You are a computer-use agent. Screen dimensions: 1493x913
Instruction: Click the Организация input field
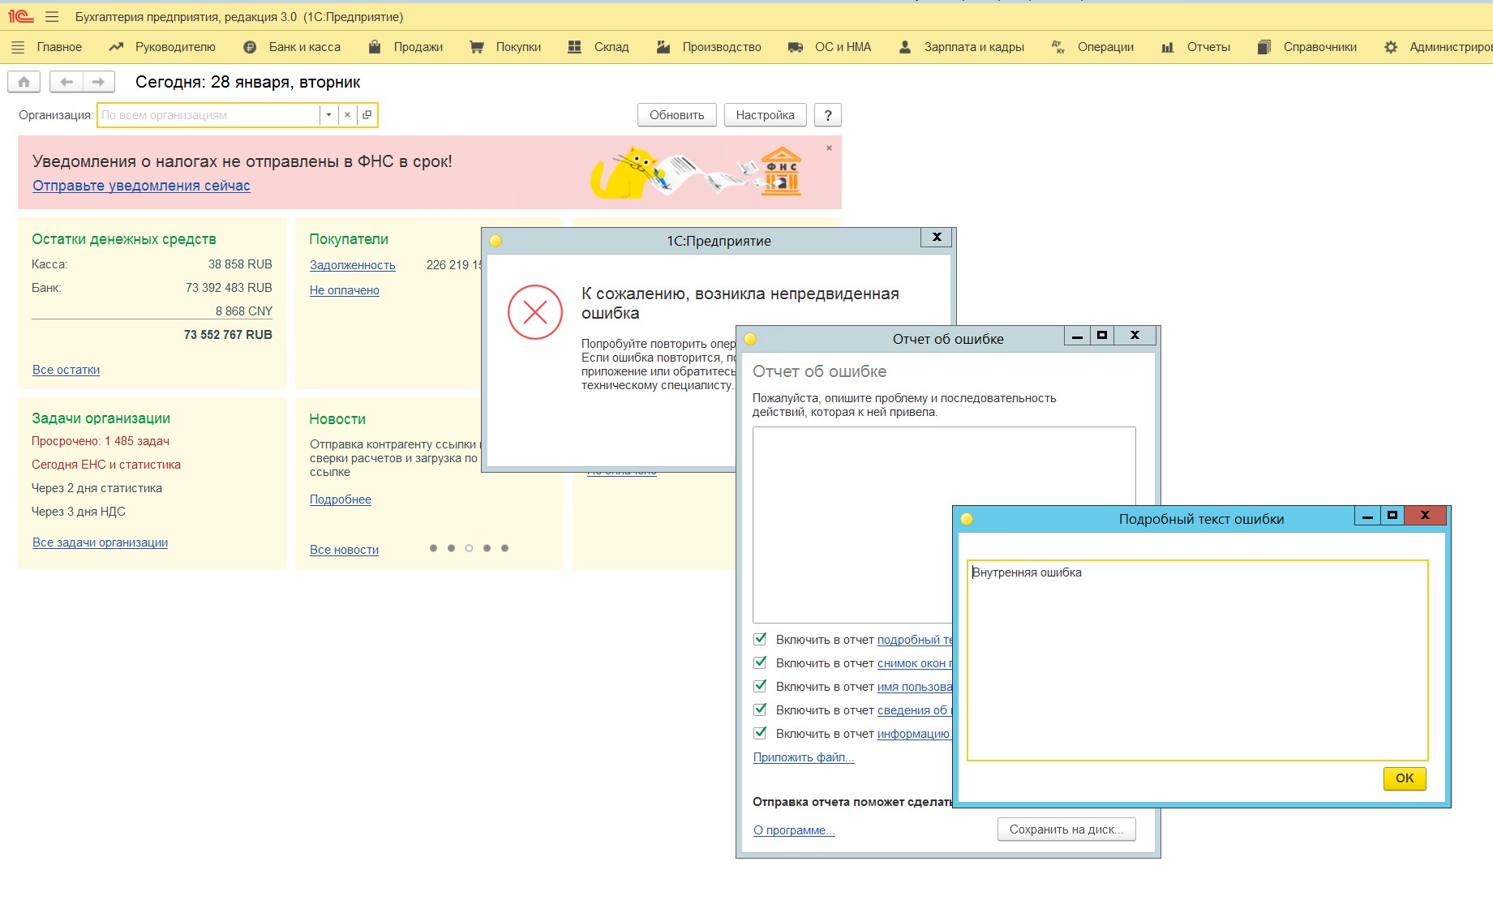pyautogui.click(x=209, y=115)
